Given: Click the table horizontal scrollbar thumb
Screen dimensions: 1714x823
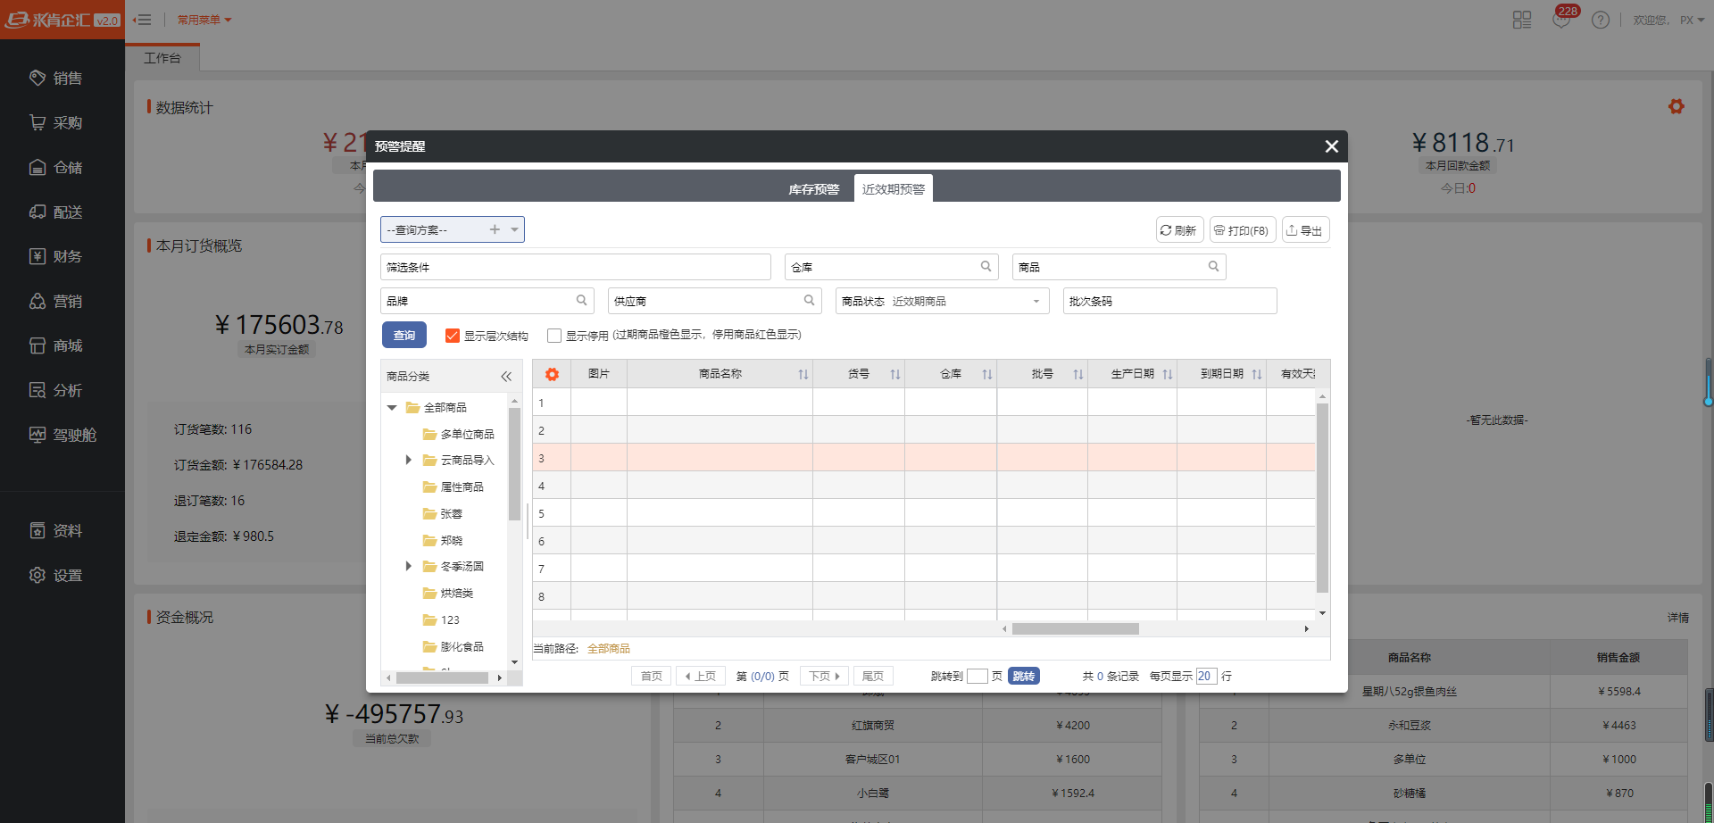Looking at the screenshot, I should click(1075, 628).
